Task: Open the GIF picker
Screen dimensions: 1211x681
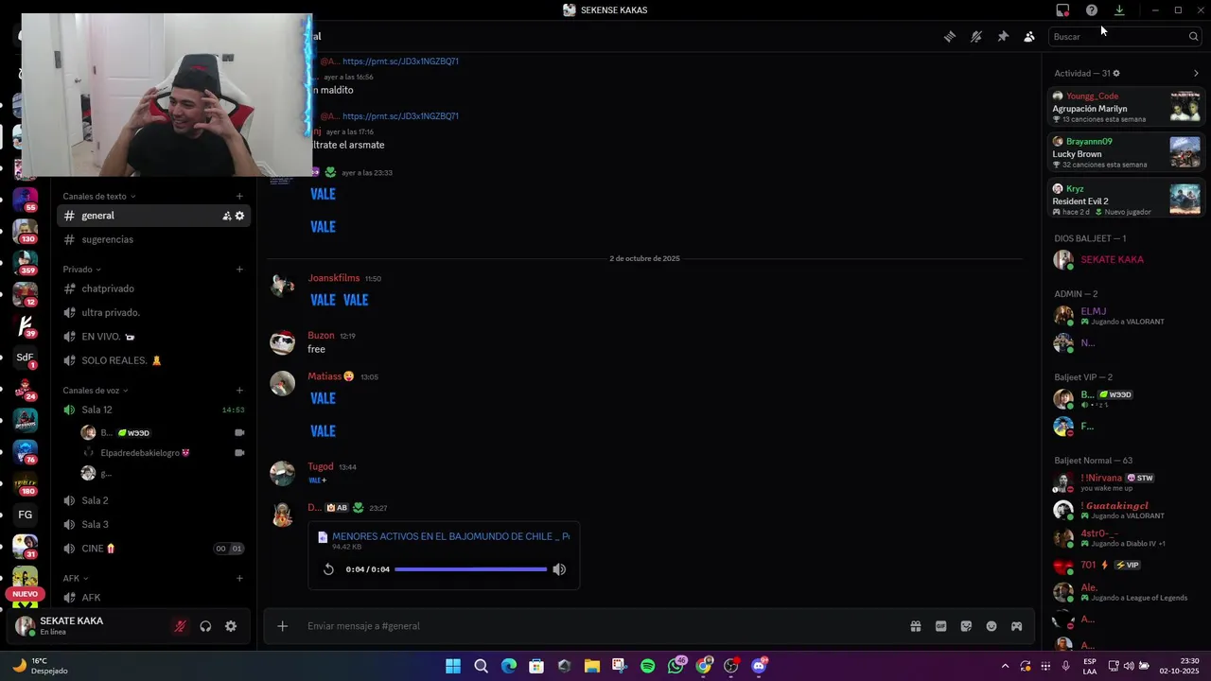Action: [941, 626]
